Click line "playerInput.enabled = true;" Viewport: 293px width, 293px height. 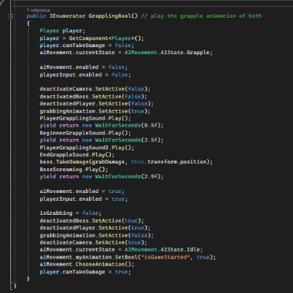pos(84,199)
